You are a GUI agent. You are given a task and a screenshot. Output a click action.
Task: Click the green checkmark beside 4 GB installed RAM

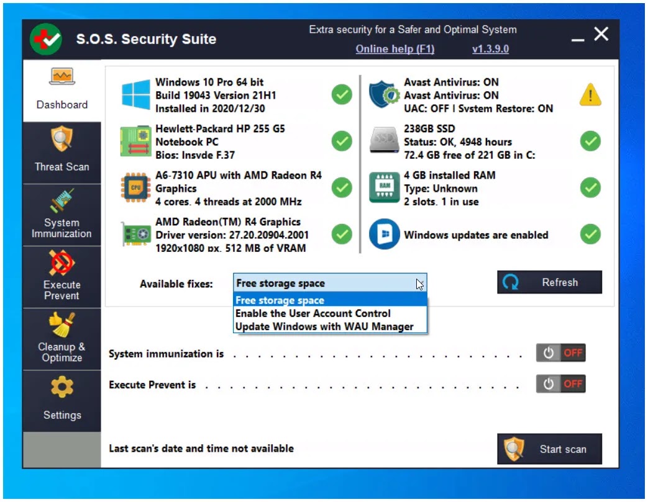590,188
